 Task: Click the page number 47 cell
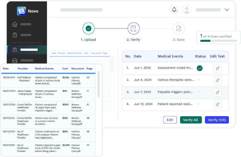click(x=88, y=104)
